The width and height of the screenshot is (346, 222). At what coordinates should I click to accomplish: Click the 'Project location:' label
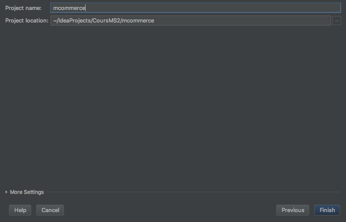point(27,20)
